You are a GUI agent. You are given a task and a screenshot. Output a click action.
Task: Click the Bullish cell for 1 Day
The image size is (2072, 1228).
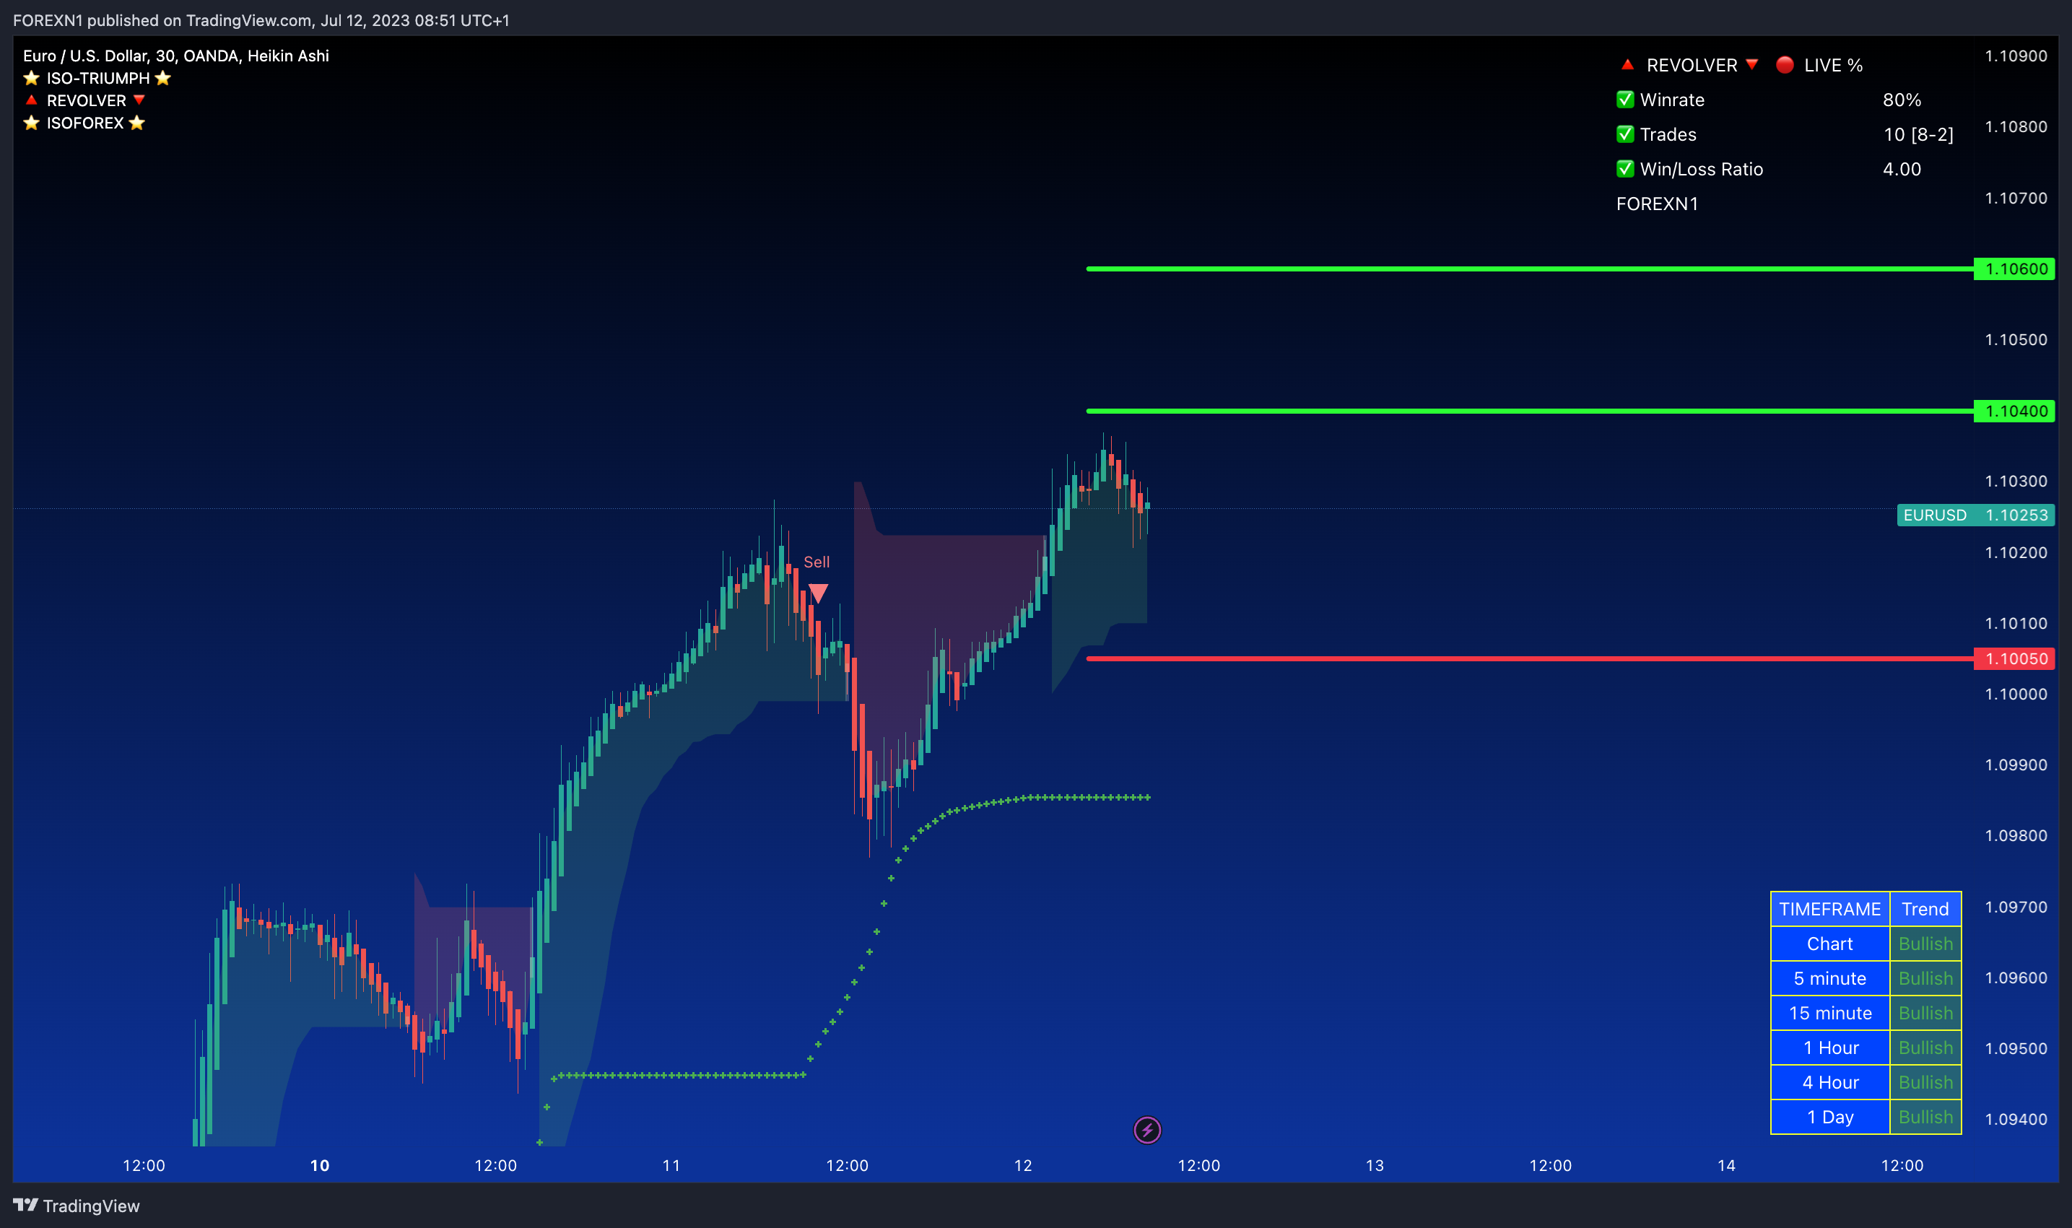(1925, 1117)
